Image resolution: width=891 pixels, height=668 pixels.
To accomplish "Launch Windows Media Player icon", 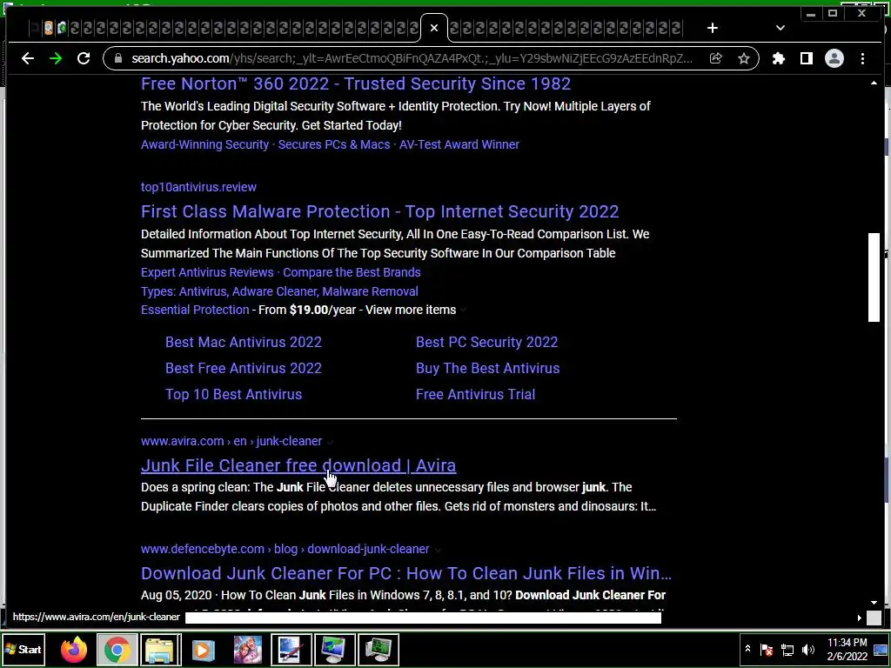I will pyautogui.click(x=203, y=650).
